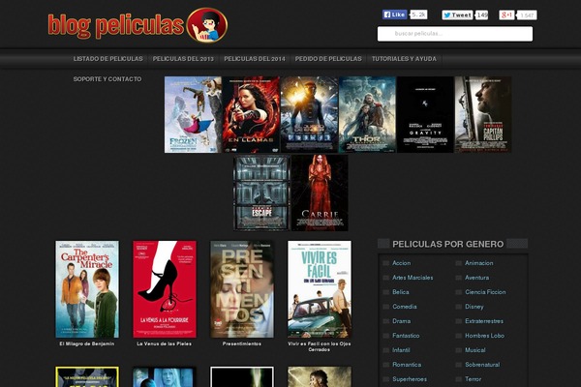Open La Venus a la Fourrure poster
This screenshot has height=387, width=581.
[x=165, y=289]
